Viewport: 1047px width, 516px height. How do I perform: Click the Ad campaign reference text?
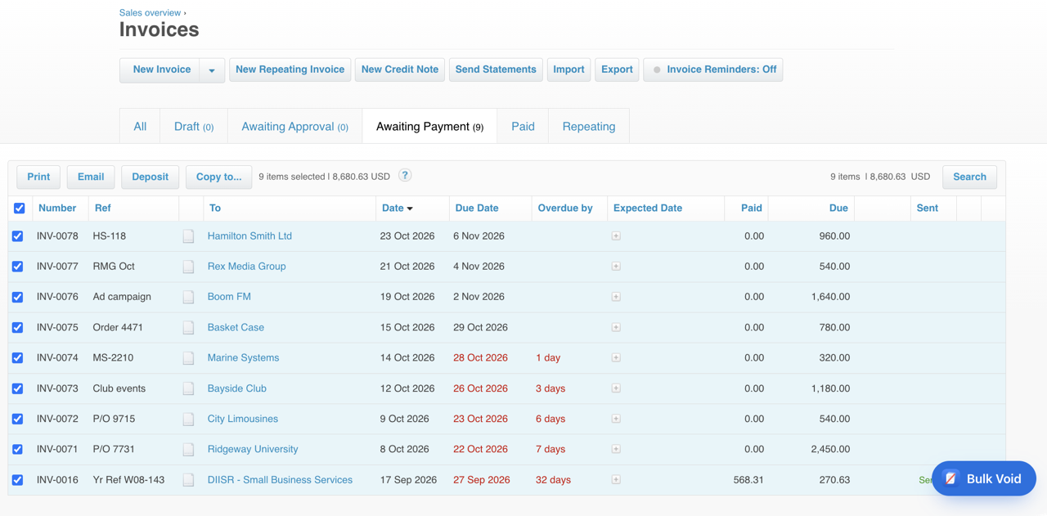(x=122, y=297)
